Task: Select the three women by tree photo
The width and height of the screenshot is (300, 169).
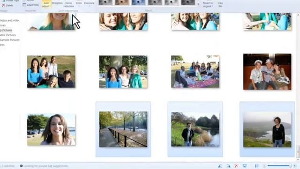Action: click(123, 72)
